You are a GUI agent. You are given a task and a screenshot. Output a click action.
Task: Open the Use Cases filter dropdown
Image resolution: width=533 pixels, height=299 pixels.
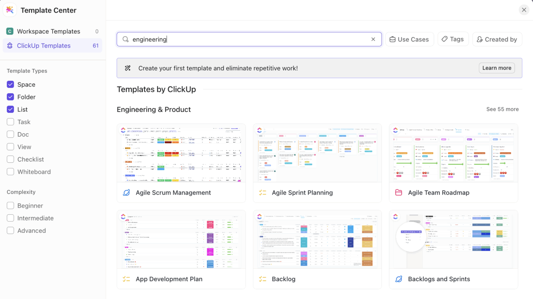[x=410, y=39]
